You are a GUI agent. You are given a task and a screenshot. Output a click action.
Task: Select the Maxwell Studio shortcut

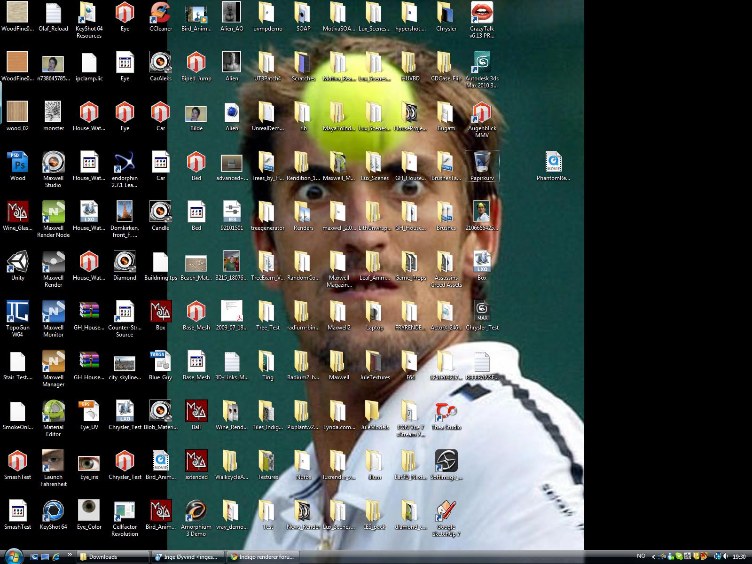(x=53, y=163)
